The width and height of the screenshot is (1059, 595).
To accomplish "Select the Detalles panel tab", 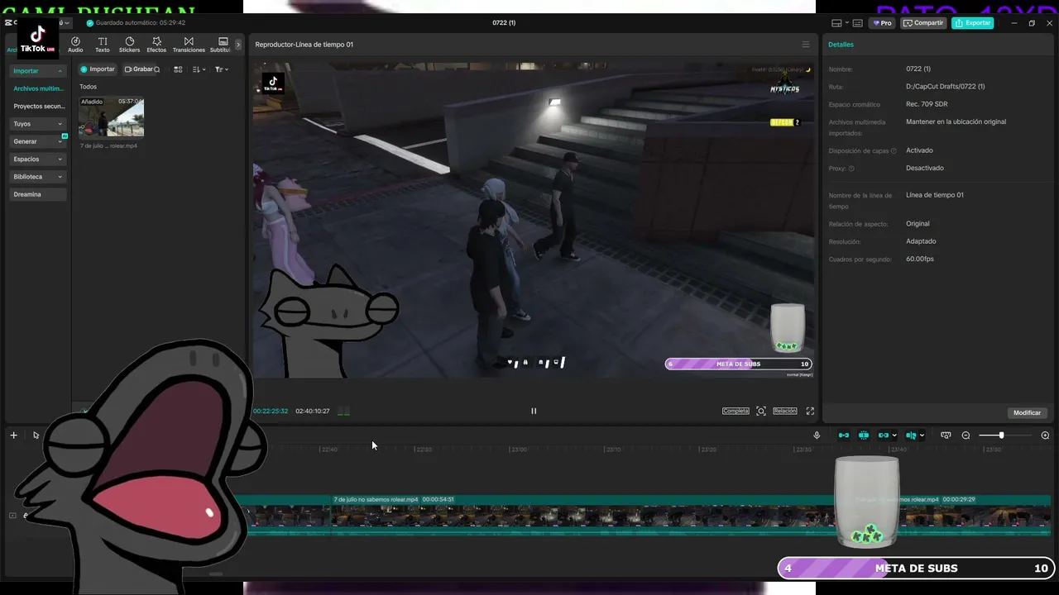I will tap(841, 45).
